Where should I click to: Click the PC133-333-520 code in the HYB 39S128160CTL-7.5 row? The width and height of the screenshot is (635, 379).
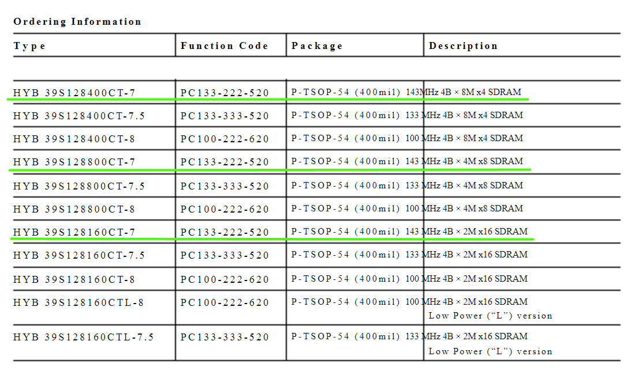click(225, 337)
